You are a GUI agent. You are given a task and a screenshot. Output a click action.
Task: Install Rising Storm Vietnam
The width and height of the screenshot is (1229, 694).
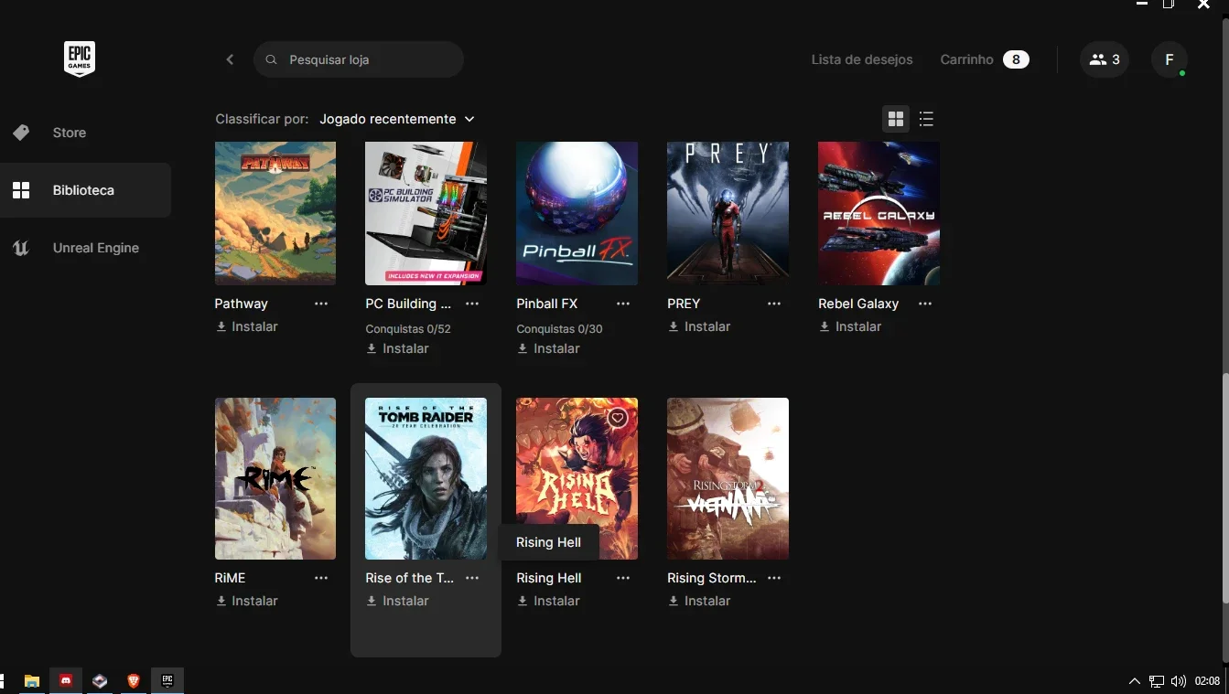tap(700, 601)
